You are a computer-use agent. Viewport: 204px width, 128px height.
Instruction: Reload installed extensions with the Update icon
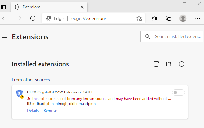tap(182, 64)
